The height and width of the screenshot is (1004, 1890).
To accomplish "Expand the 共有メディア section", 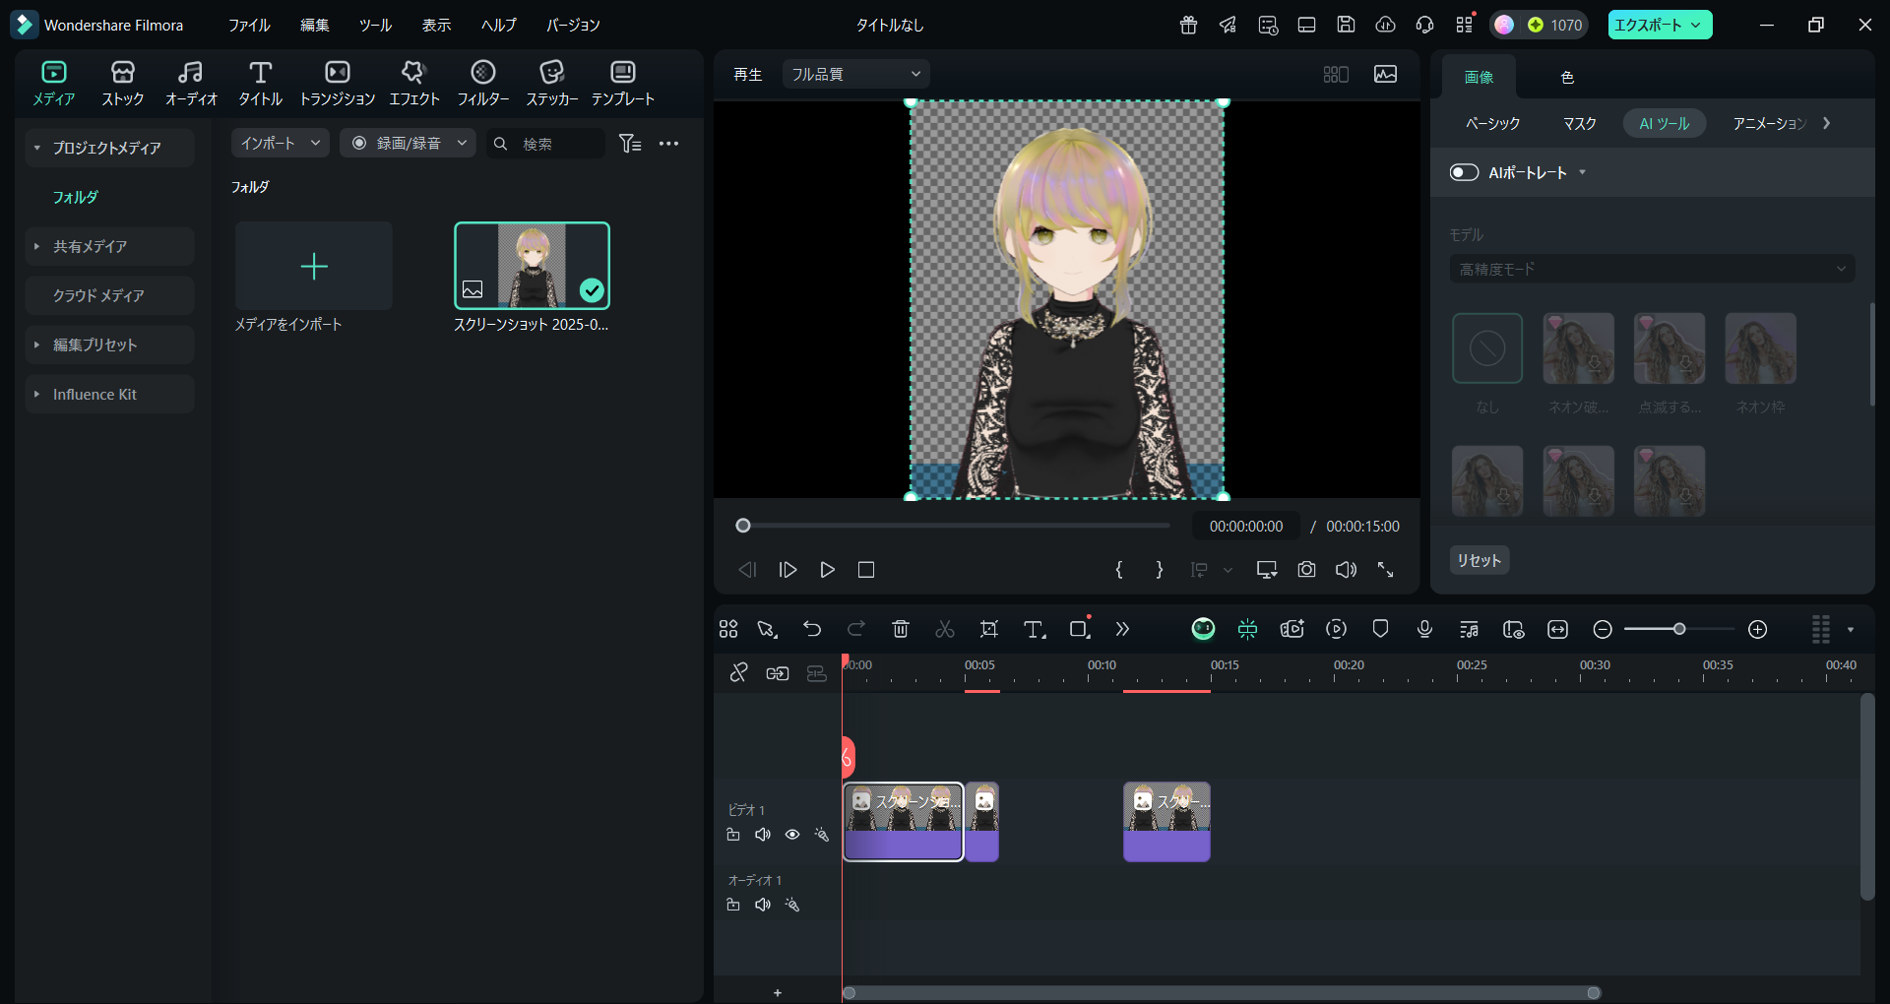I will pos(37,246).
